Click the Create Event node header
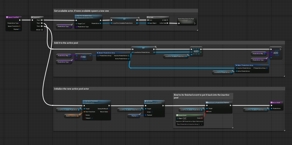Screen dimensions: 292x145 click(x=189, y=115)
